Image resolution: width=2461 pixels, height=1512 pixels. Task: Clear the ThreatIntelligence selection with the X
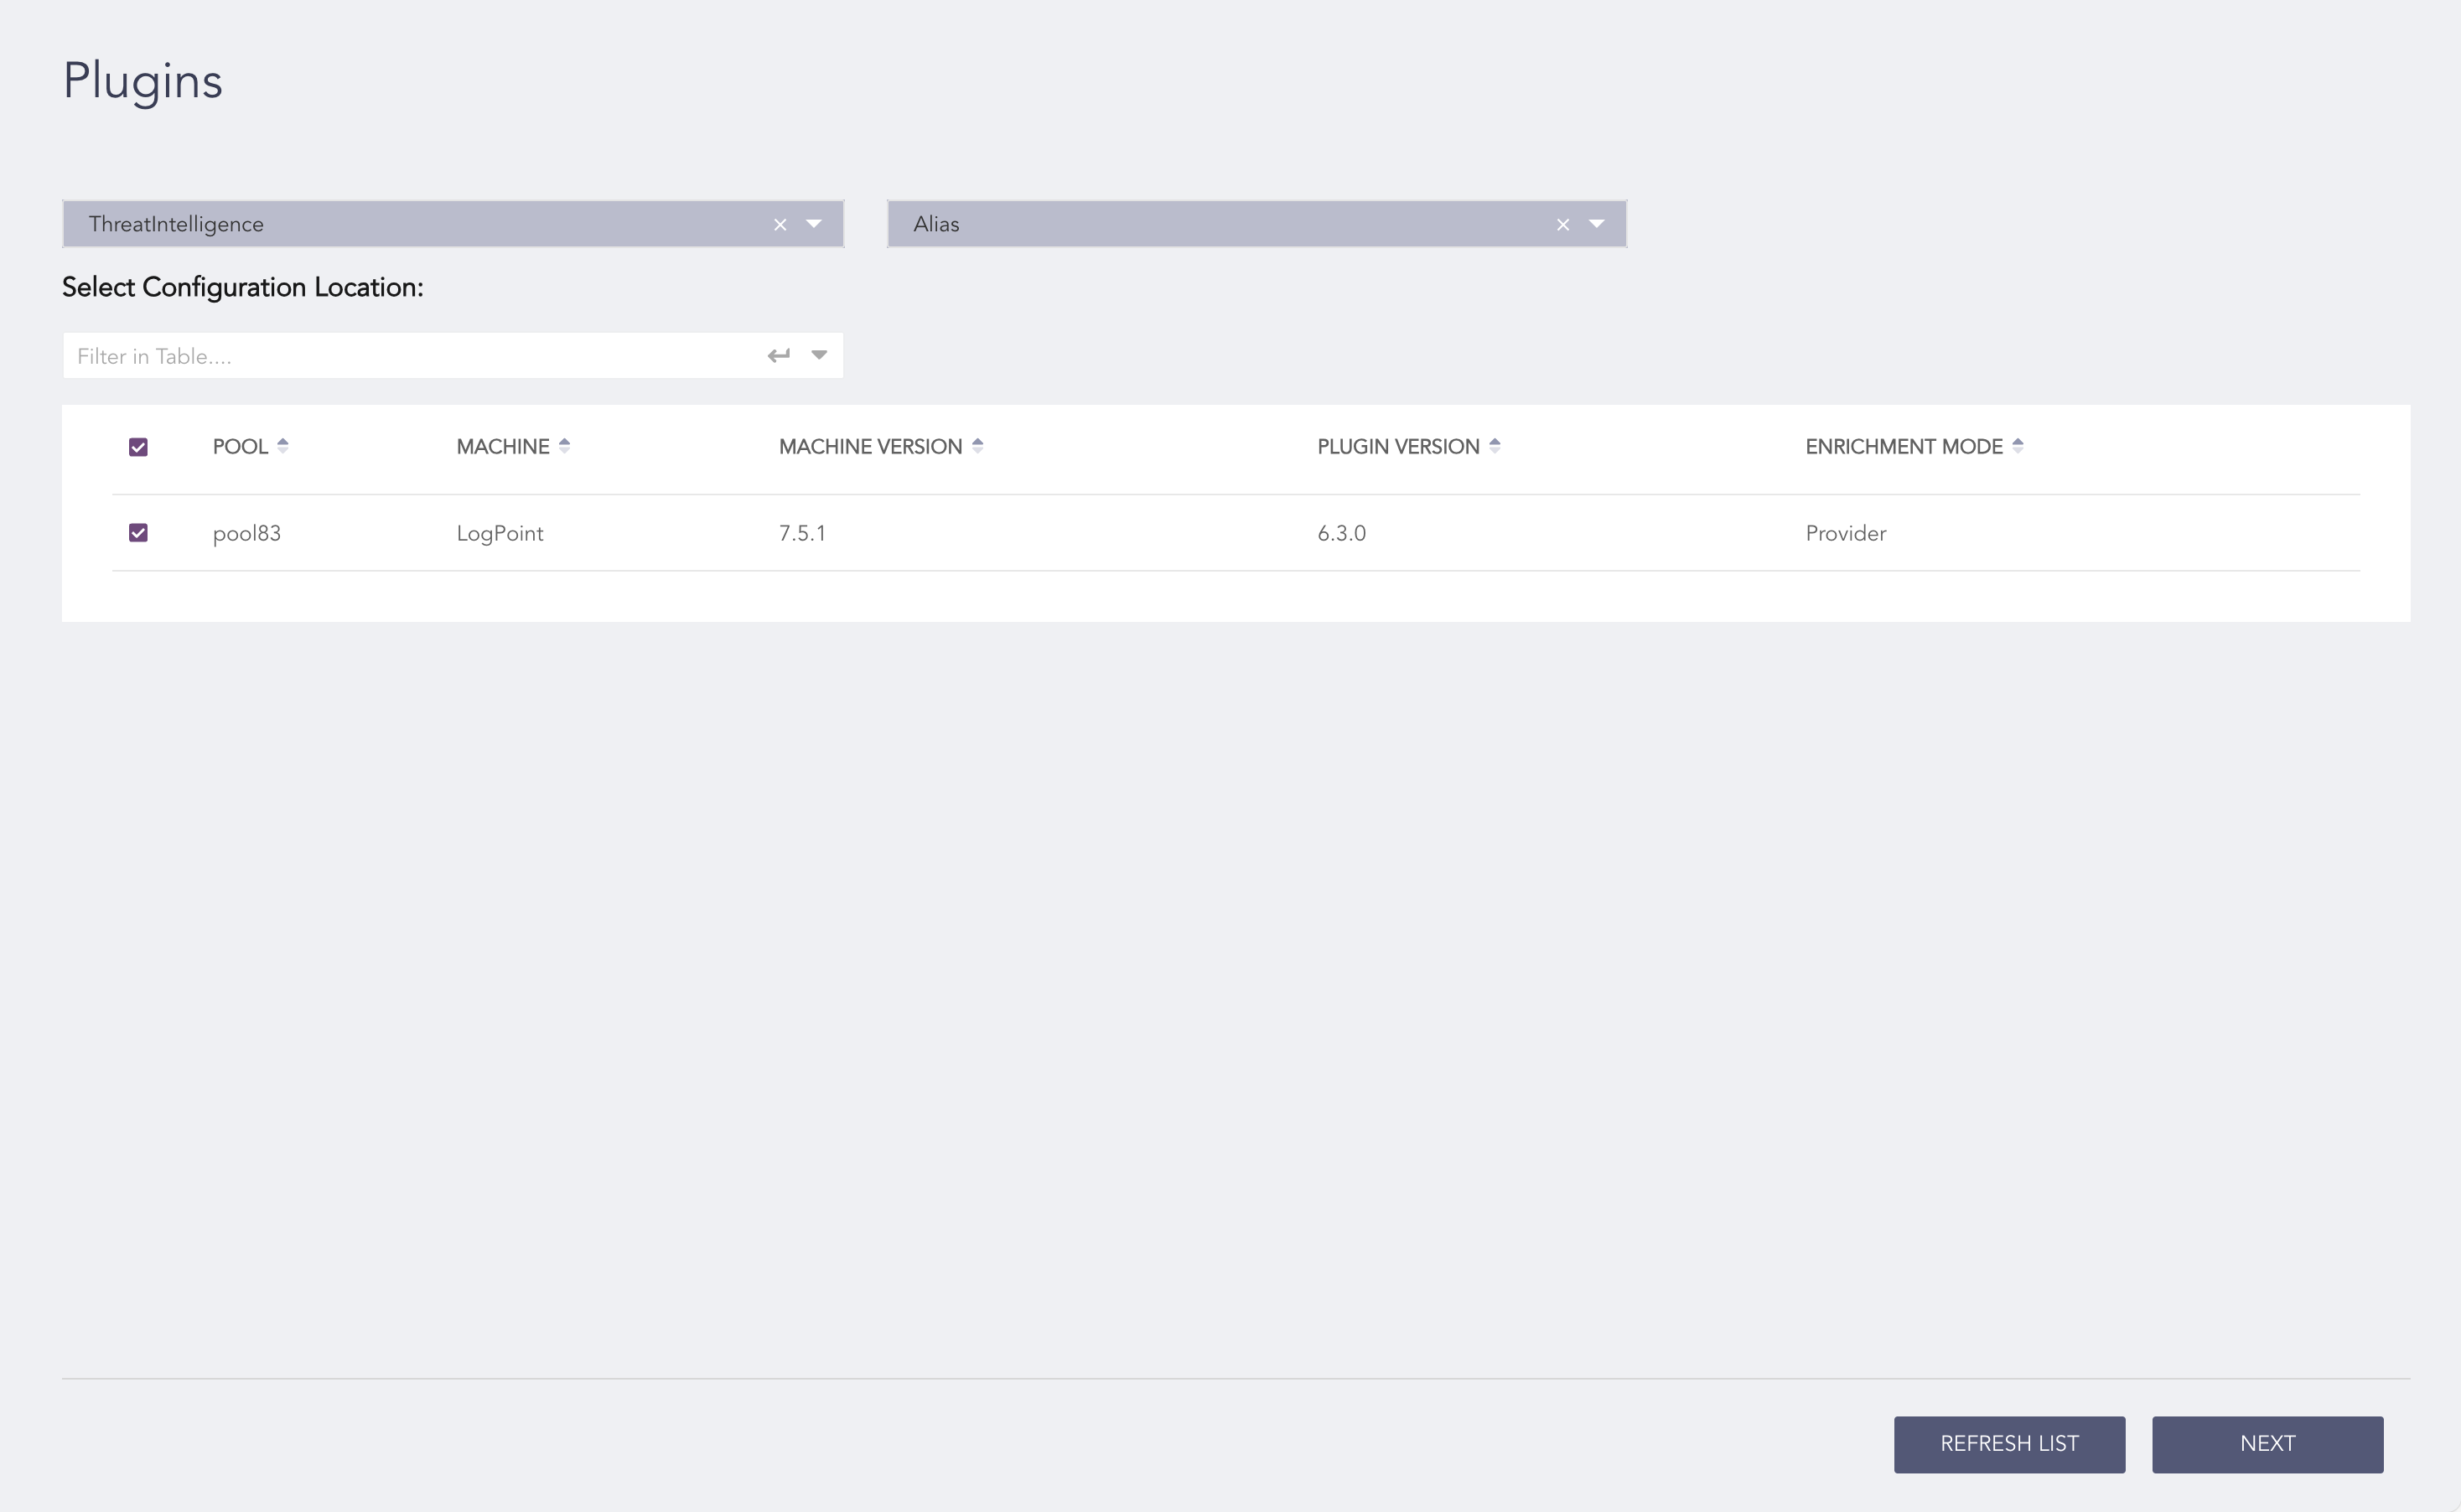[x=780, y=225]
